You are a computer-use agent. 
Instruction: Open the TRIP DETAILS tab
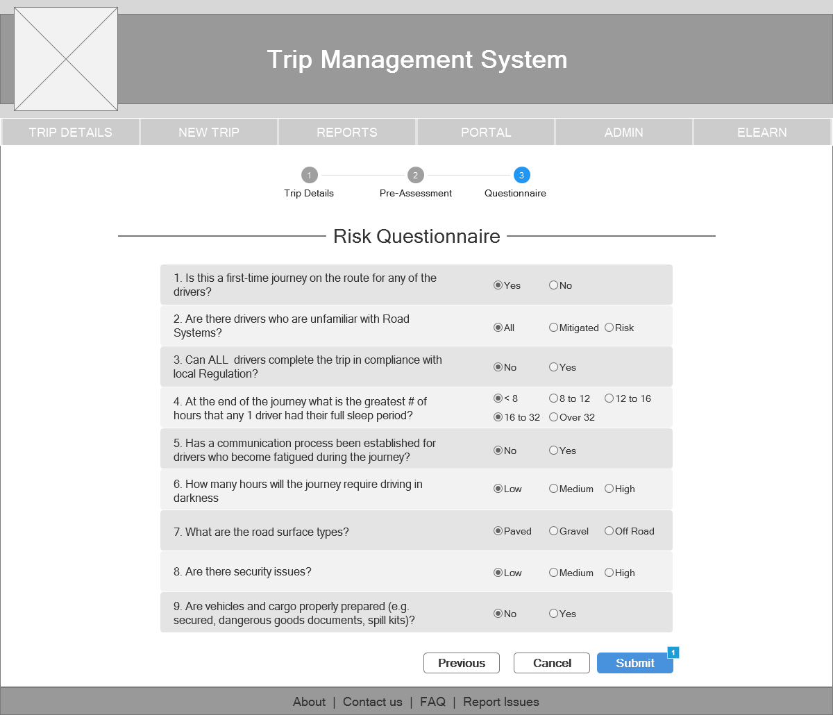70,132
